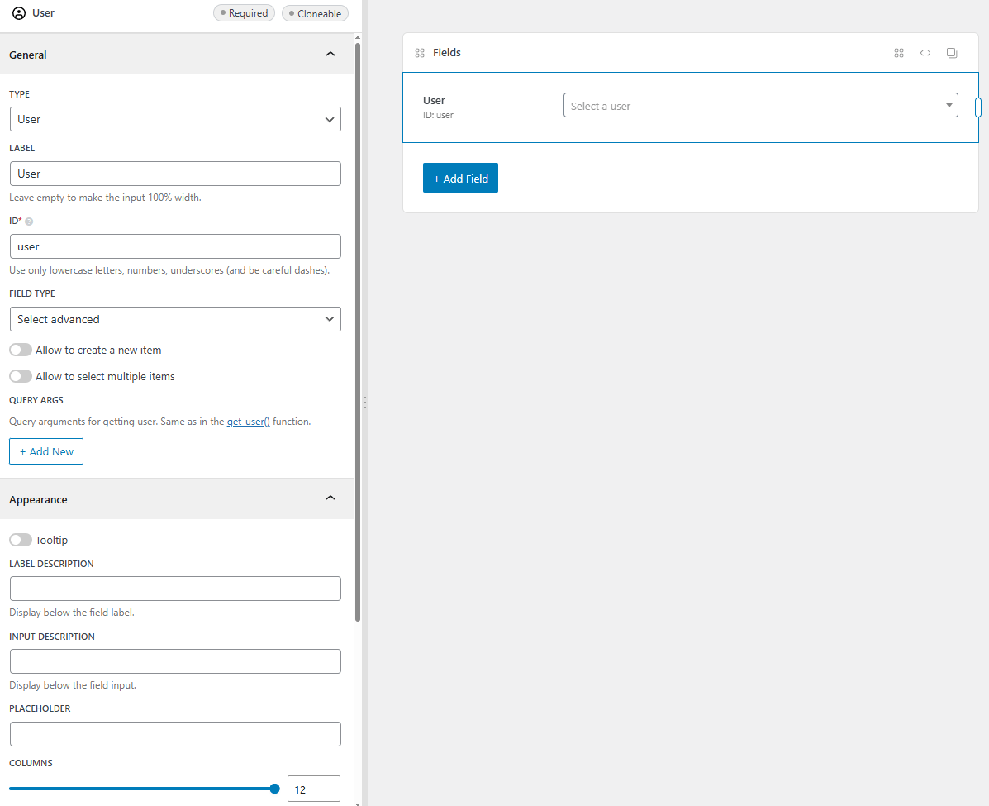Turn on the Tooltip switch

[21, 541]
